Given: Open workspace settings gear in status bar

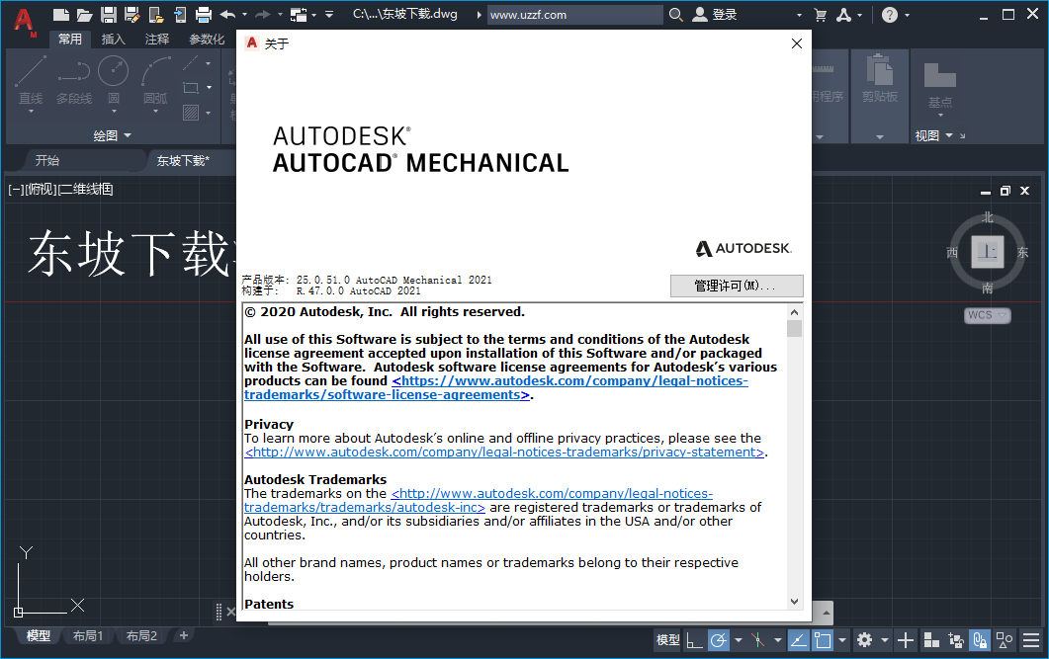Looking at the screenshot, I should tap(864, 640).
